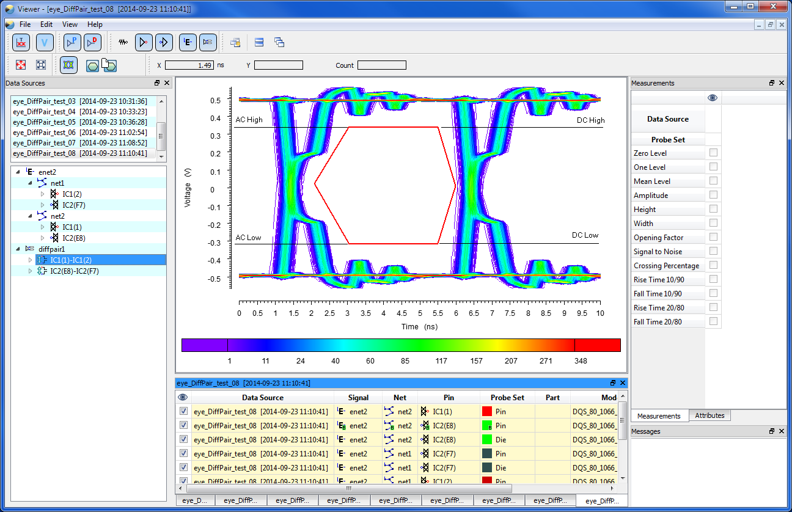Toggle the Die probe (D) toolbar button

click(93, 42)
